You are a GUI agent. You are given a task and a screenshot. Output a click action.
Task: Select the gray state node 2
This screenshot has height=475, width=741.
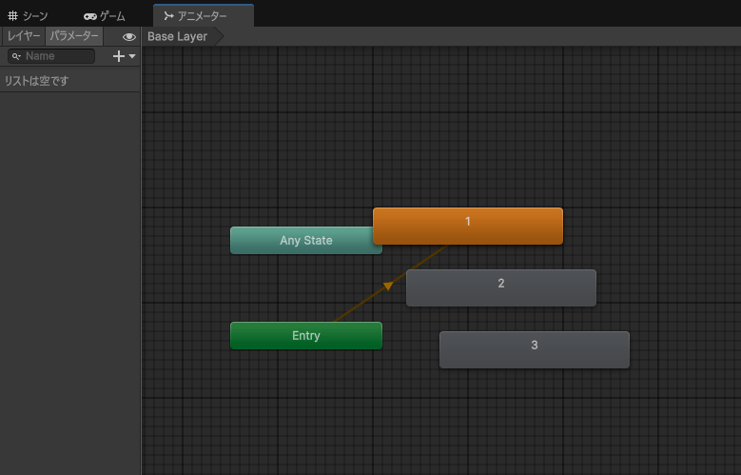click(x=501, y=288)
